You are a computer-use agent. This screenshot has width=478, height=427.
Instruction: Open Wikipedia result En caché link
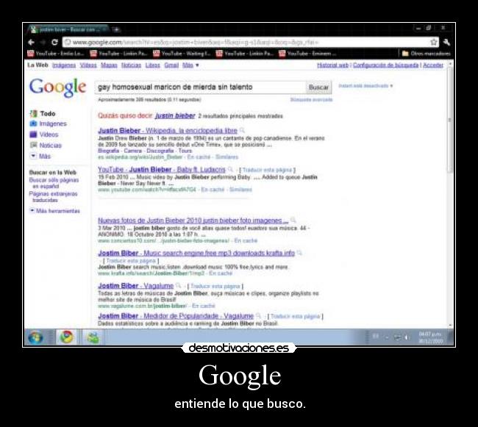click(x=199, y=157)
